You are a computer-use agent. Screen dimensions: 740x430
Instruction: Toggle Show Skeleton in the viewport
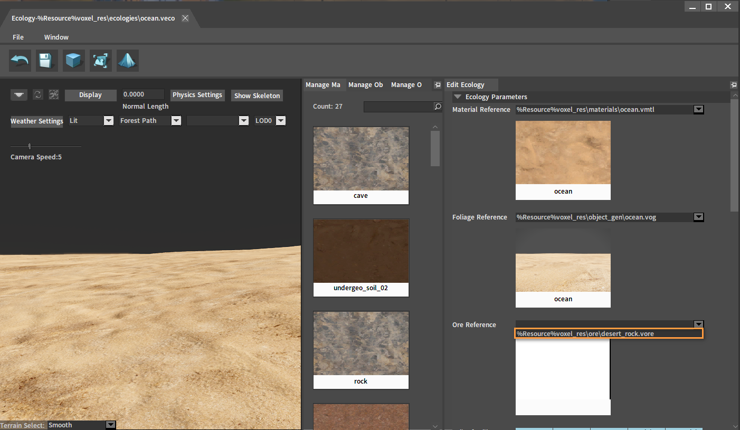[x=257, y=95]
